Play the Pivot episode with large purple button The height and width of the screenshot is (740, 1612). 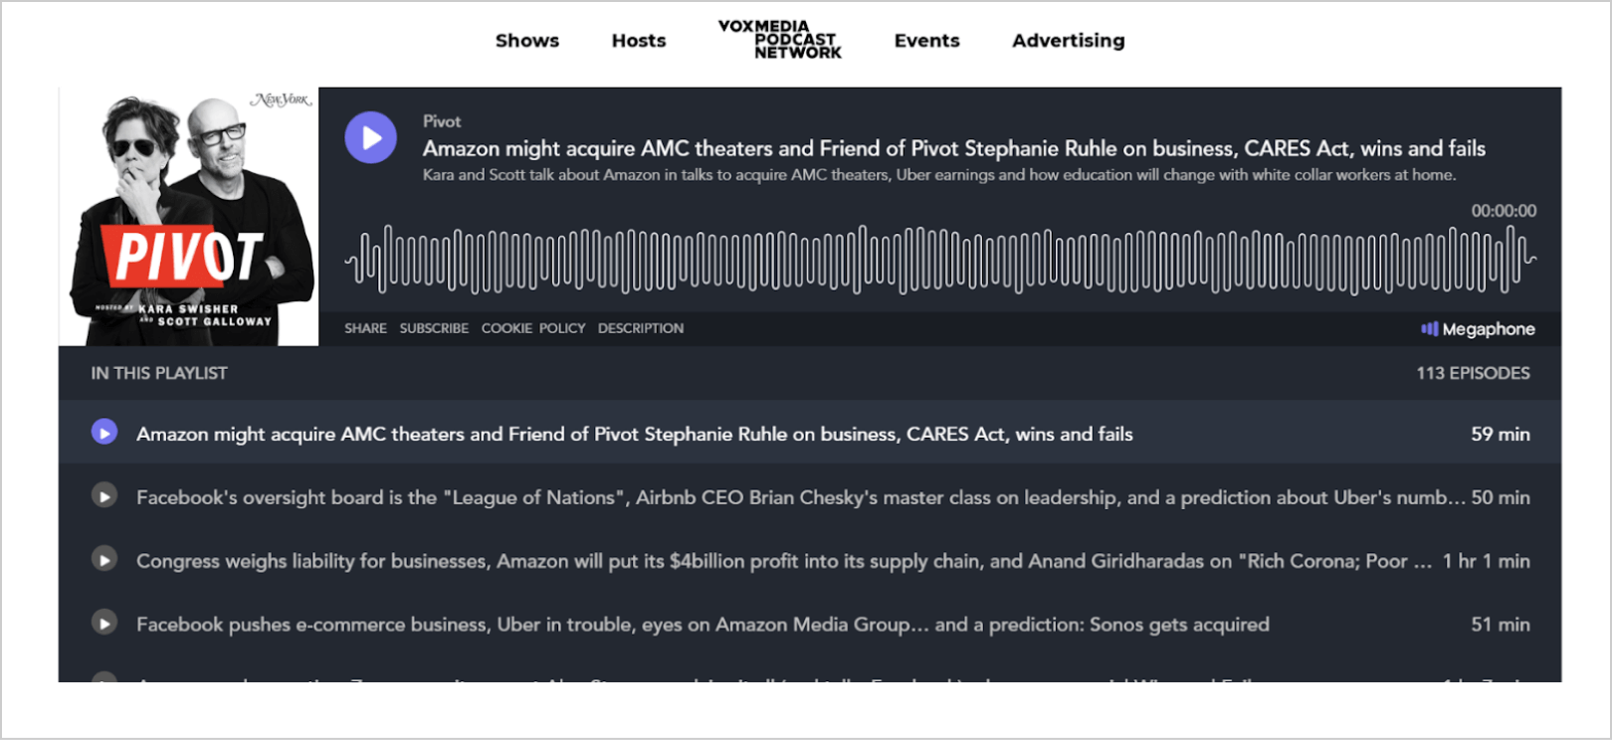click(370, 137)
